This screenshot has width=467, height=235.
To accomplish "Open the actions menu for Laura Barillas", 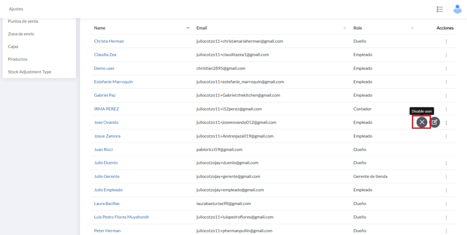I will [446, 204].
